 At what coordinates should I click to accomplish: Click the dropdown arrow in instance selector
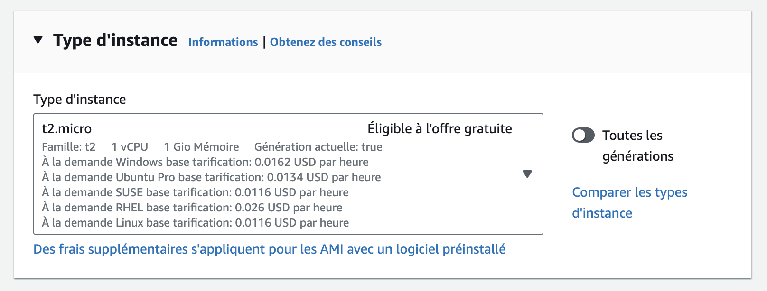click(x=527, y=174)
